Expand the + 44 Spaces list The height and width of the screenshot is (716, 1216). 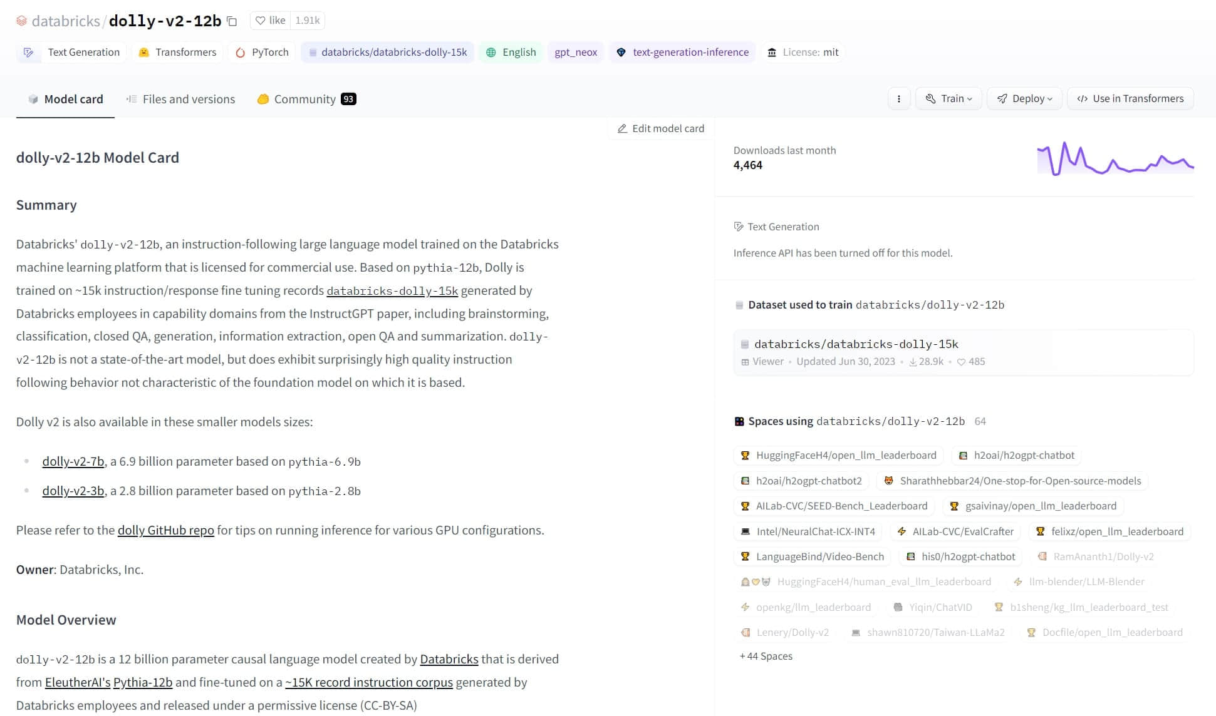point(766,656)
